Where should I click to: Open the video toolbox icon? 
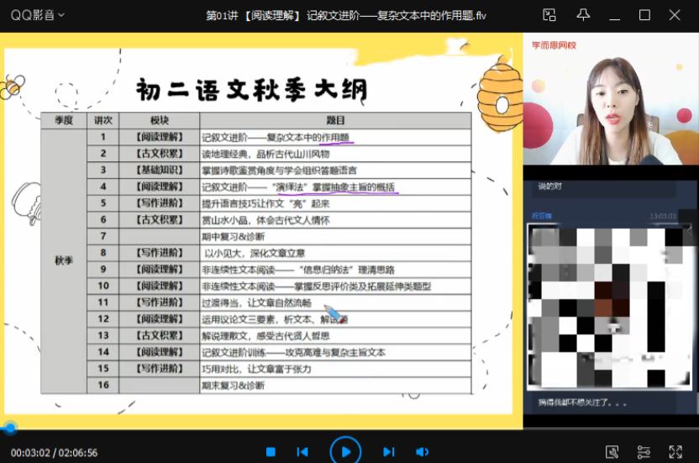(612, 452)
